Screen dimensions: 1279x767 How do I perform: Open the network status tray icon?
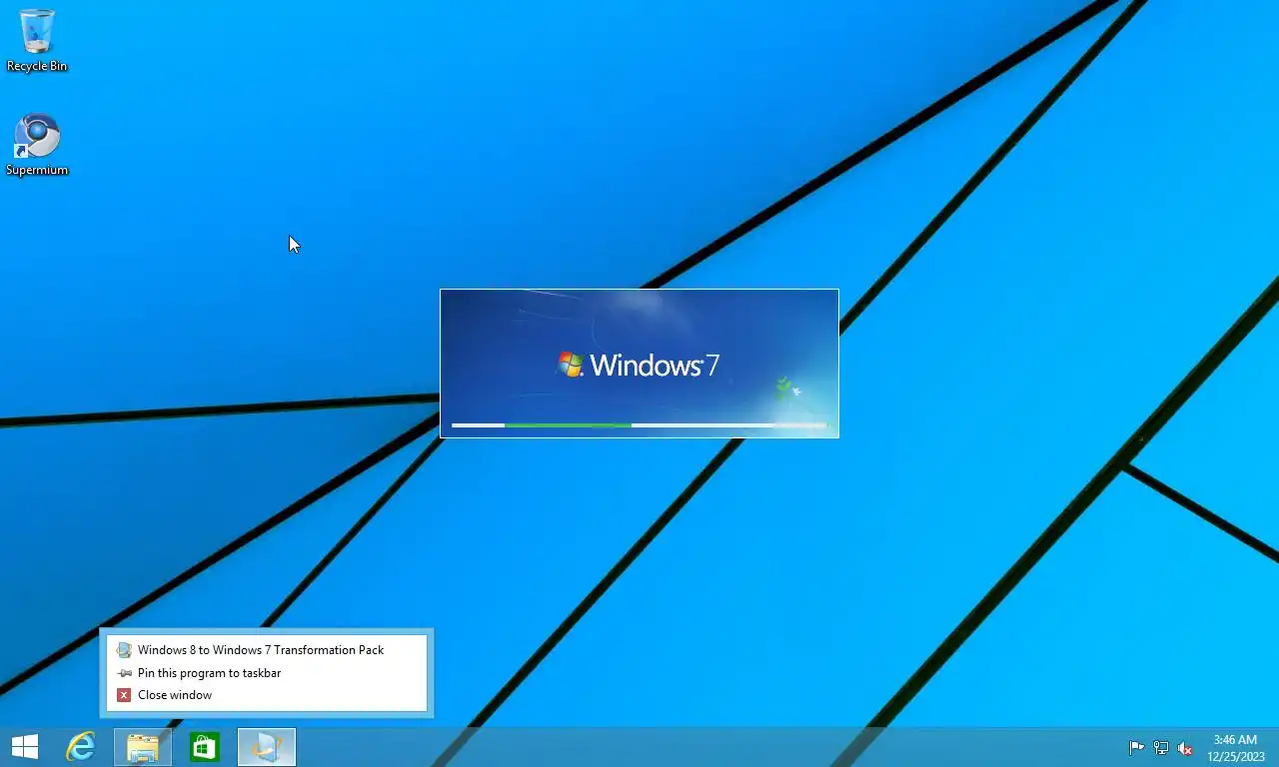click(1161, 748)
